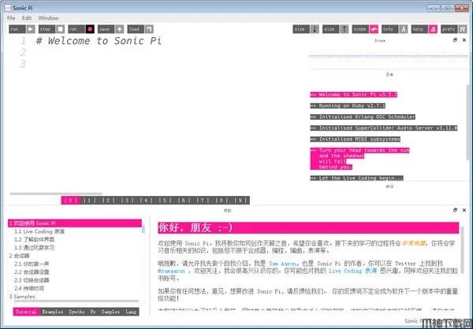473x329 pixels.
Task: Start recording with the rec icon
Action: click(90, 29)
